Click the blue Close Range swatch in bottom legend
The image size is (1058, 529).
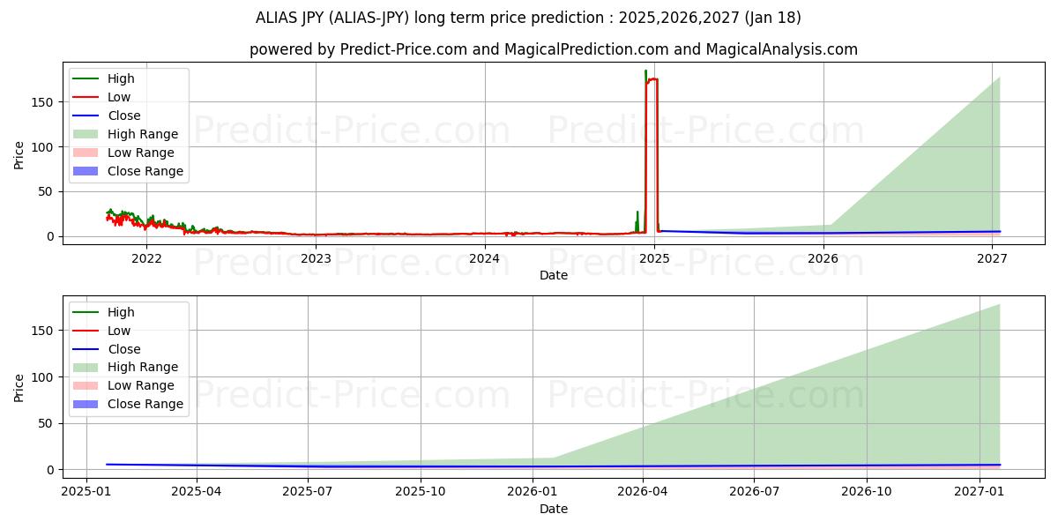point(86,404)
